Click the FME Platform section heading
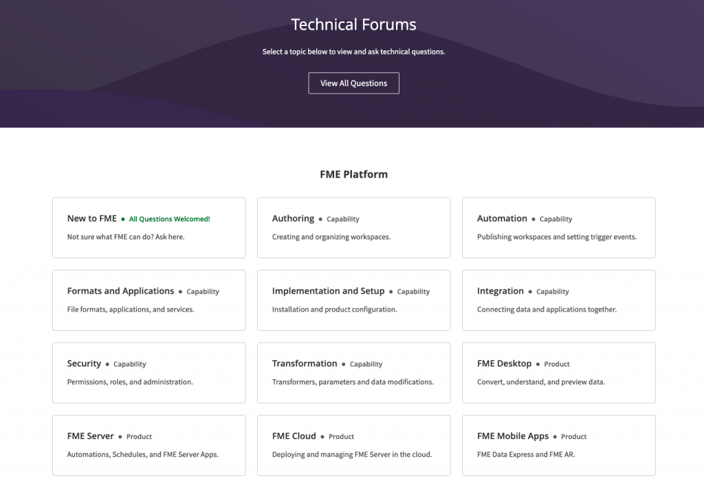704x485 pixels. pos(353,174)
